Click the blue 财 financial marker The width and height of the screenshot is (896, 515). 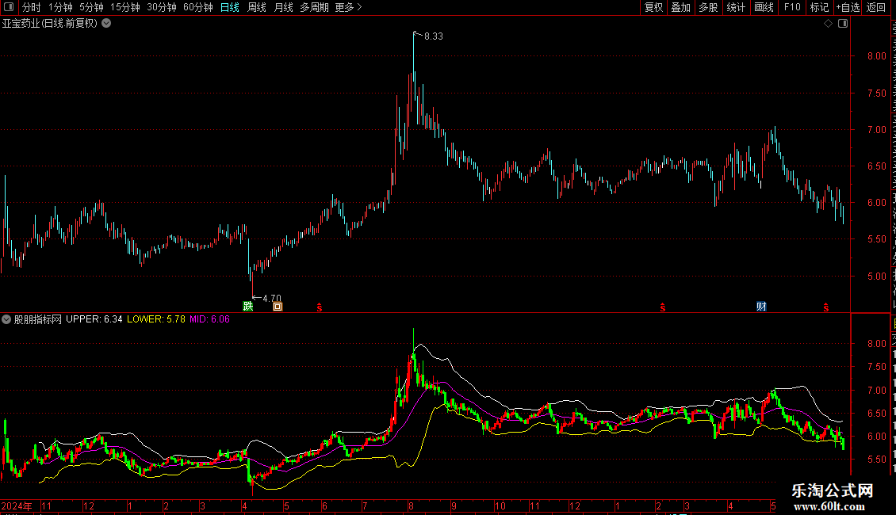click(761, 307)
